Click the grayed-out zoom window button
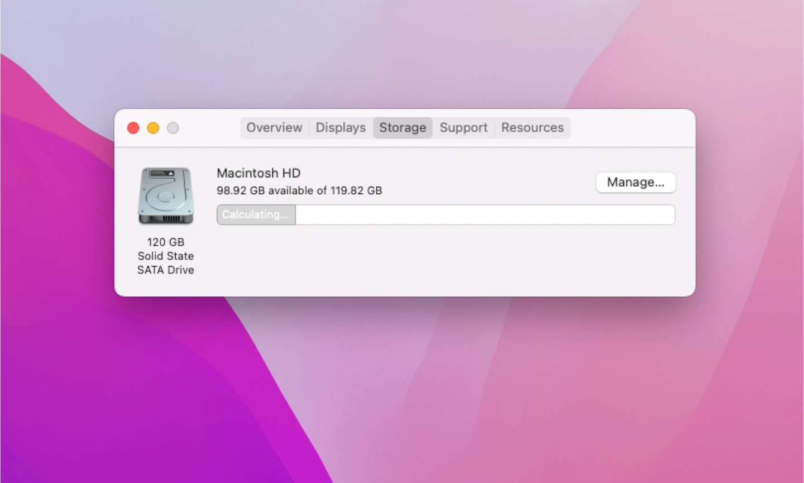This screenshot has height=483, width=804. coord(173,128)
